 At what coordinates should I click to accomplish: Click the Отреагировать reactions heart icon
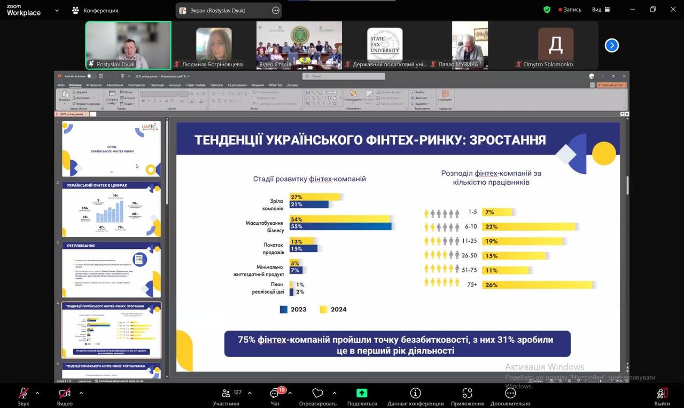(317, 394)
